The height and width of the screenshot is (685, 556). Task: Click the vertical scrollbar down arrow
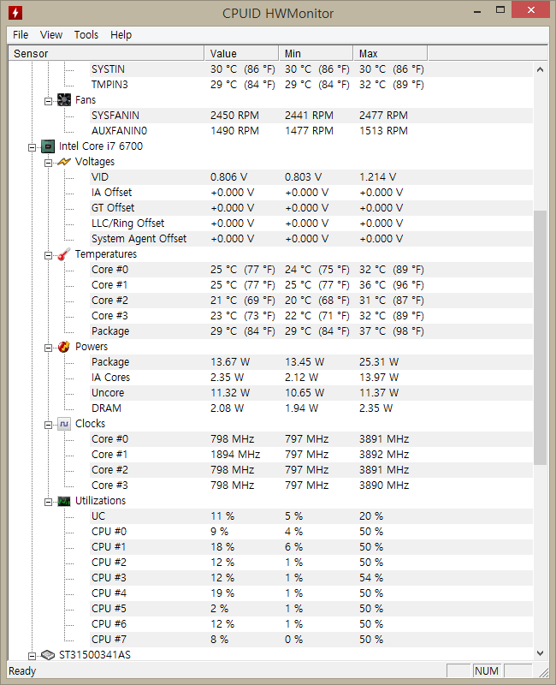point(540,653)
